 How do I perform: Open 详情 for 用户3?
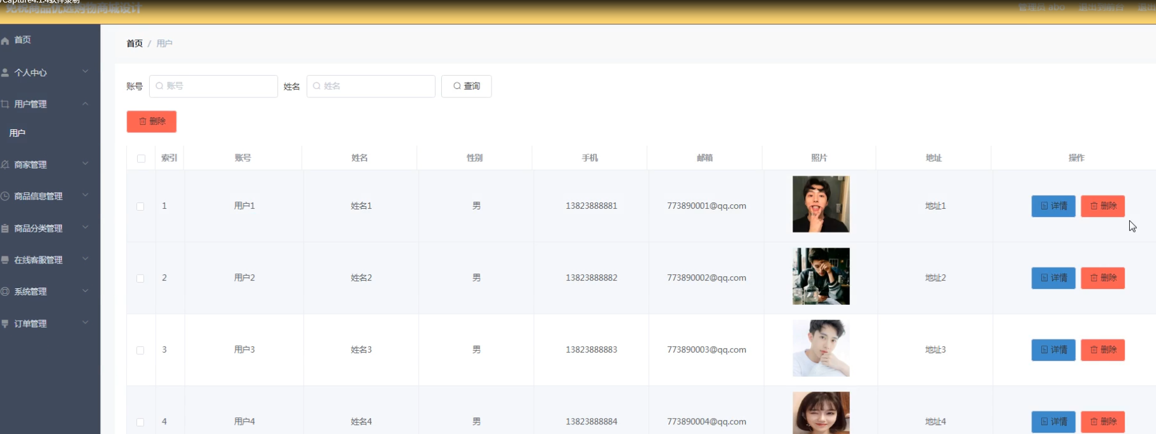pyautogui.click(x=1053, y=350)
